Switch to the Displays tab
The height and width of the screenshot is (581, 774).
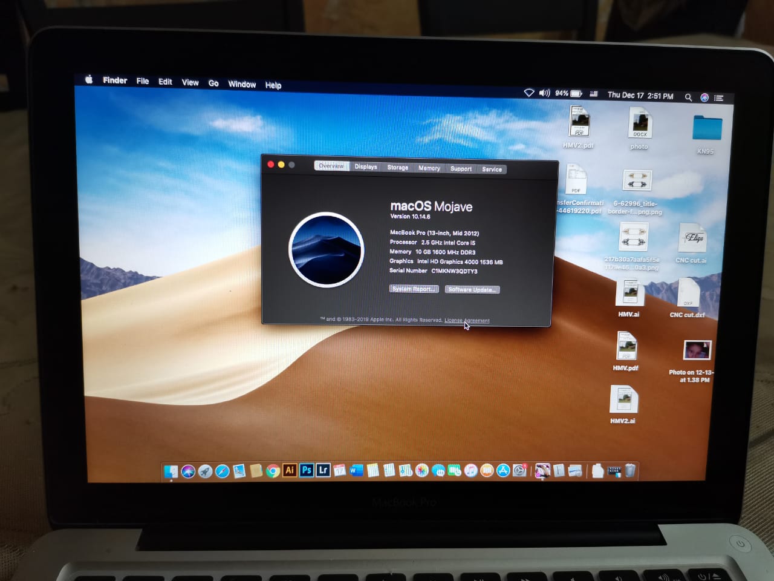[x=366, y=166]
